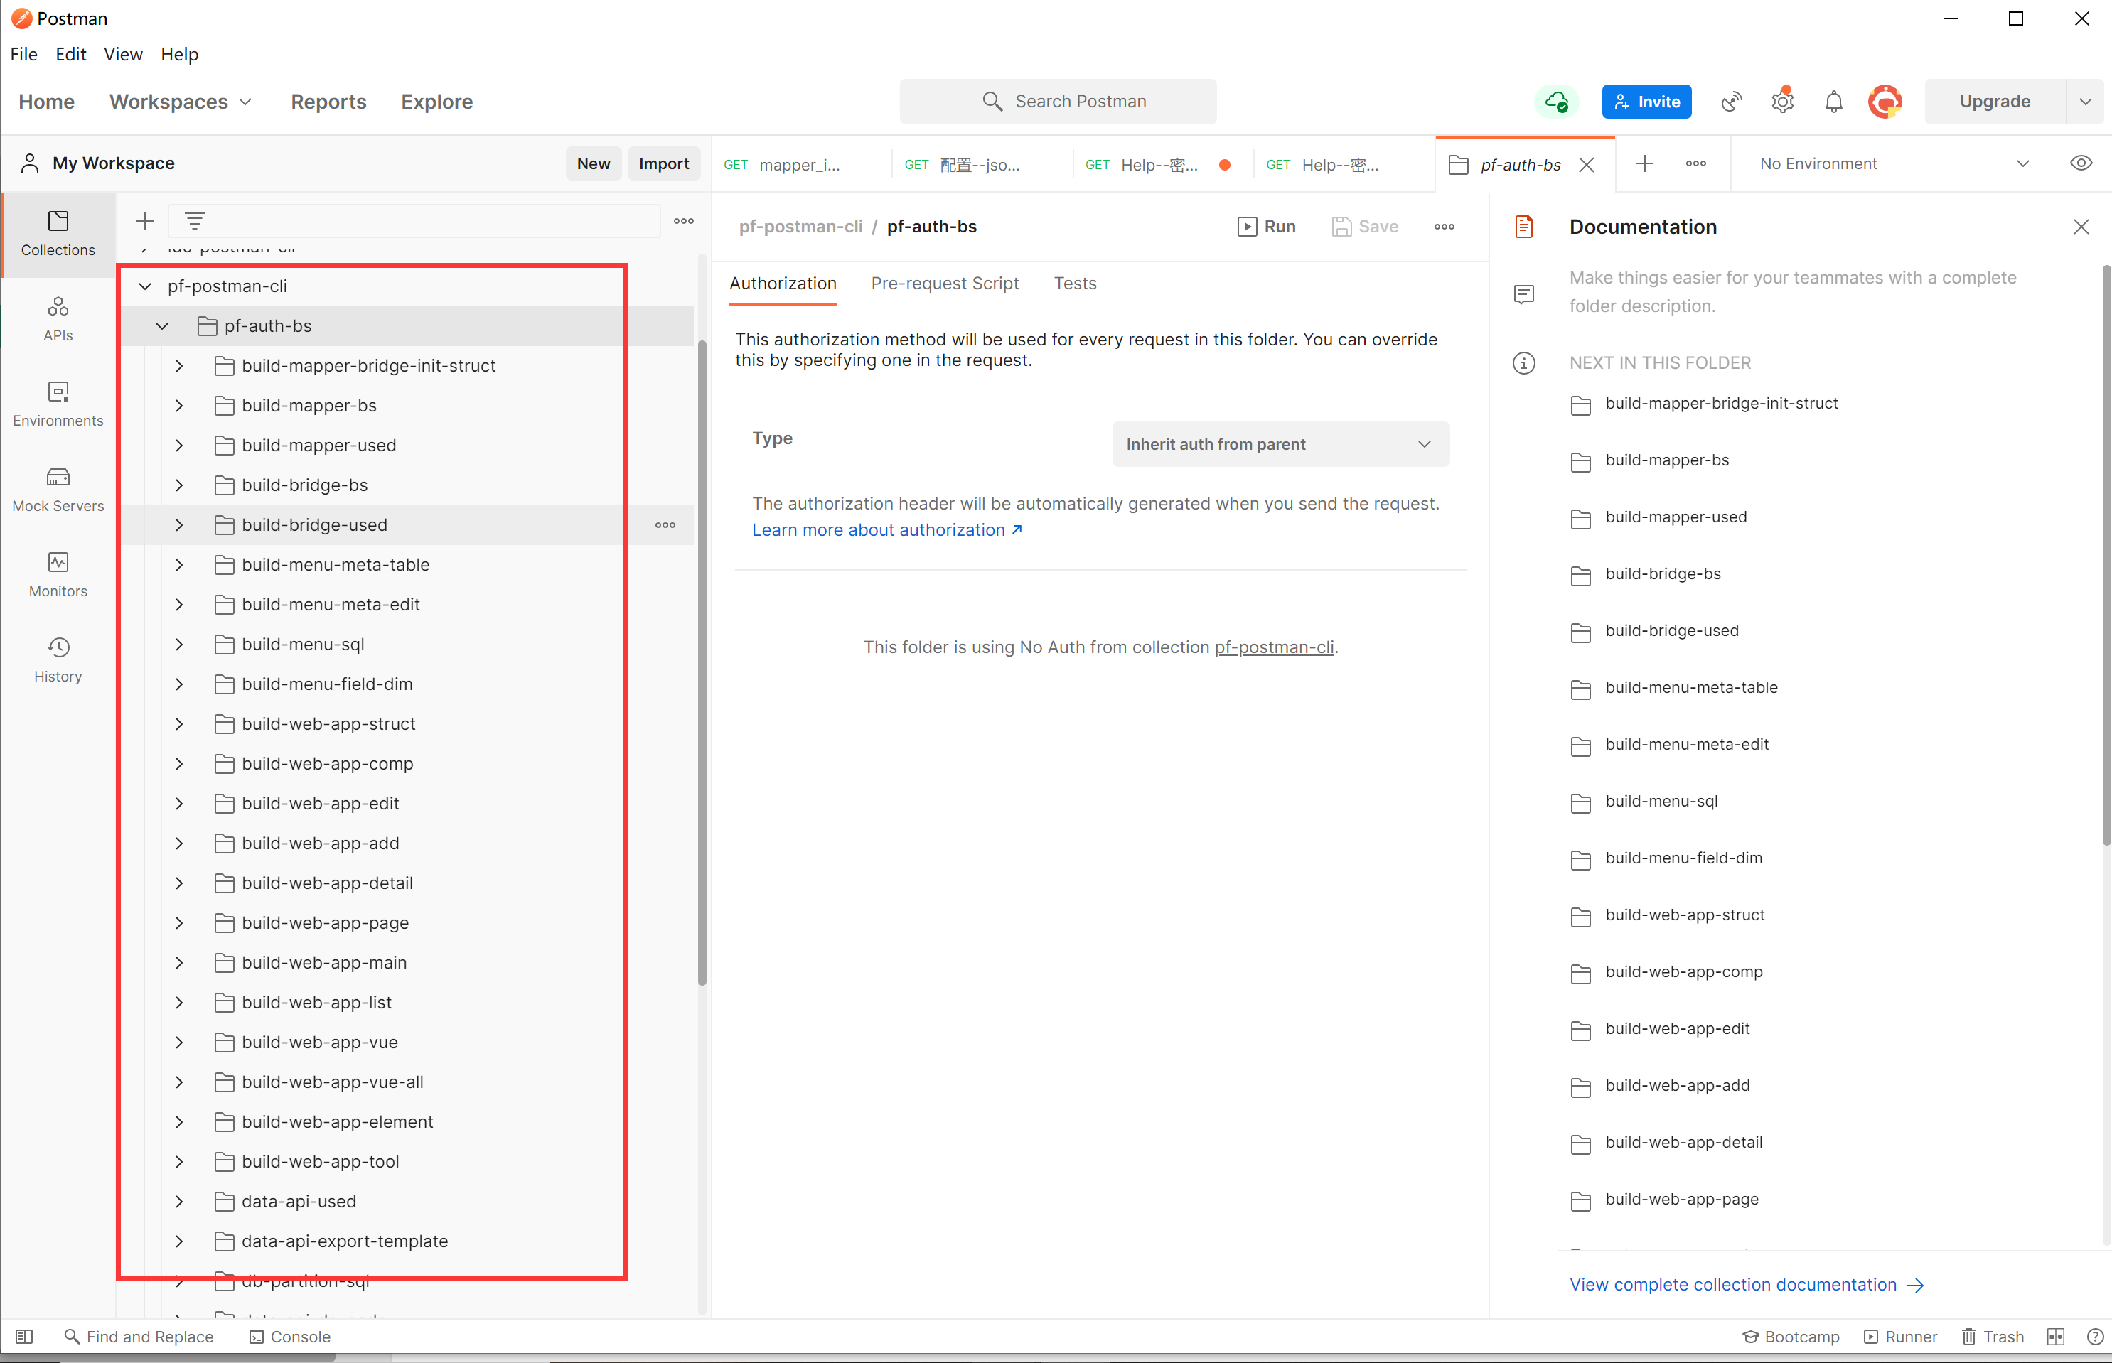Click the collections filter field
Screen dimensions: 2112x1363
pos(414,220)
